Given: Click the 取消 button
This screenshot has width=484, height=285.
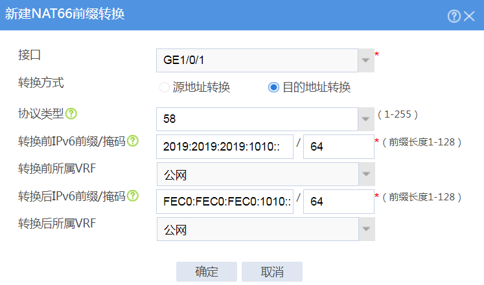Looking at the screenshot, I should pos(272,272).
